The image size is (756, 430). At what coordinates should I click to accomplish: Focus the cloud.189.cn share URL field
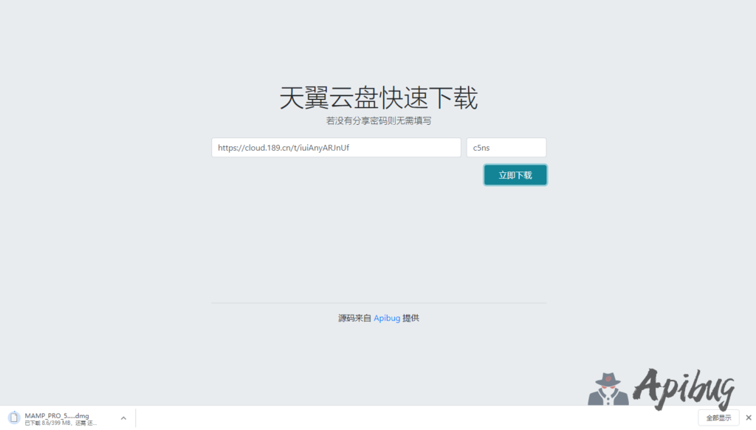click(336, 148)
